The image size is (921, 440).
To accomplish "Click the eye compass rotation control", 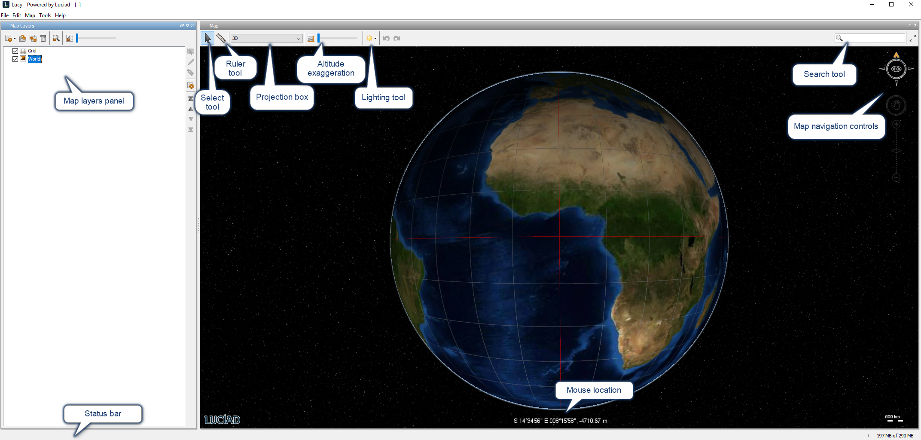I will pyautogui.click(x=896, y=69).
